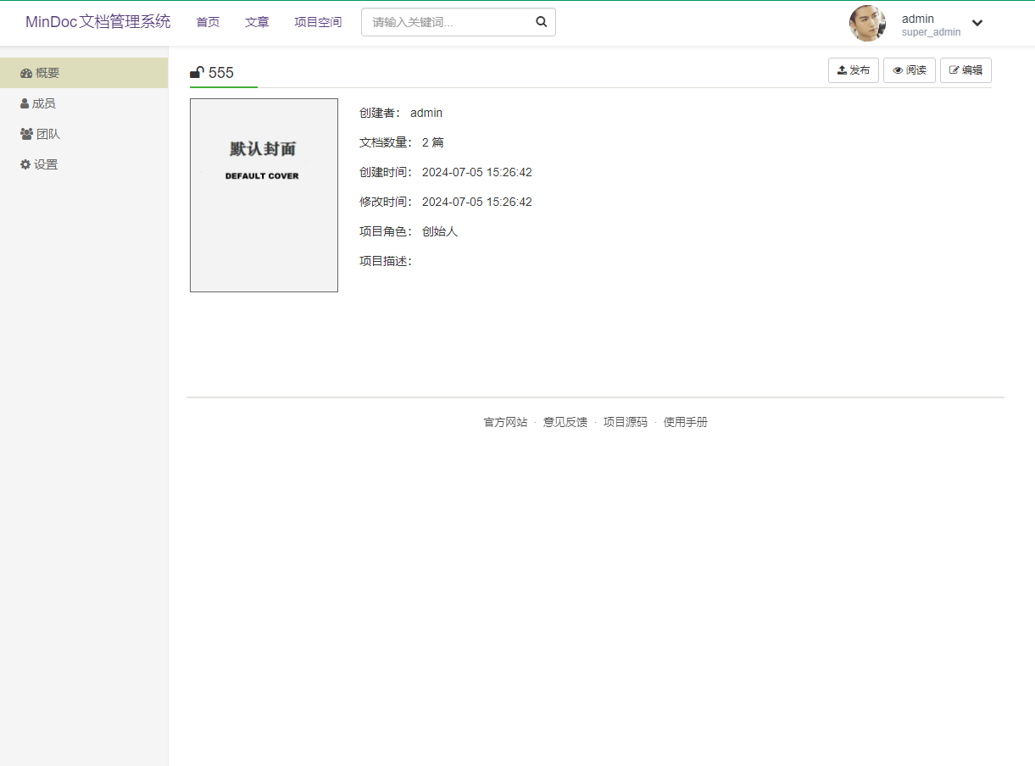This screenshot has height=766, width=1035.
Task: Click the project title 555
Action: pyautogui.click(x=221, y=73)
